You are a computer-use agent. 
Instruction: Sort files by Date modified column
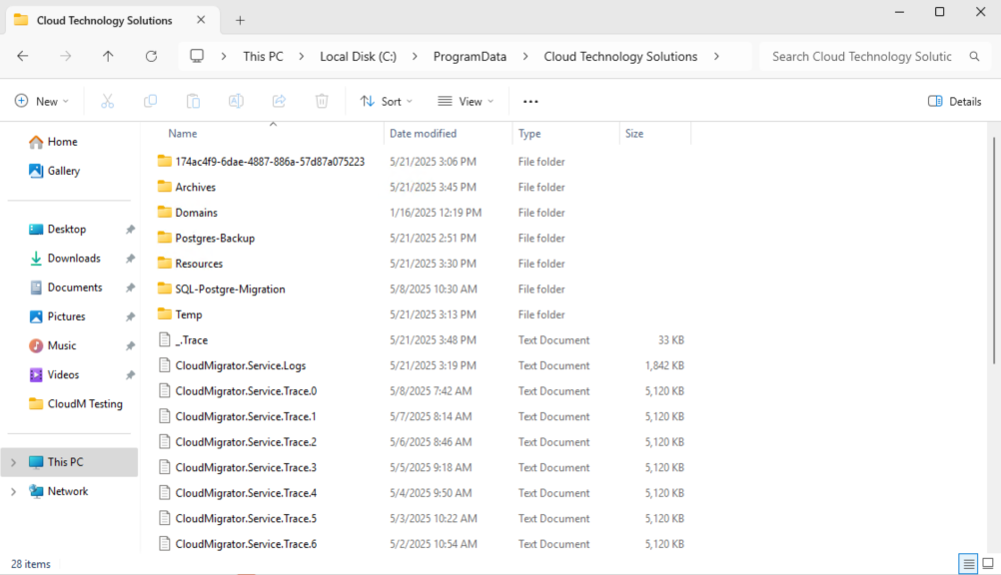[423, 133]
